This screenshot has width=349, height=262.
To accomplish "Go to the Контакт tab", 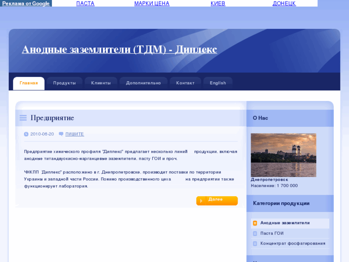I will (185, 83).
